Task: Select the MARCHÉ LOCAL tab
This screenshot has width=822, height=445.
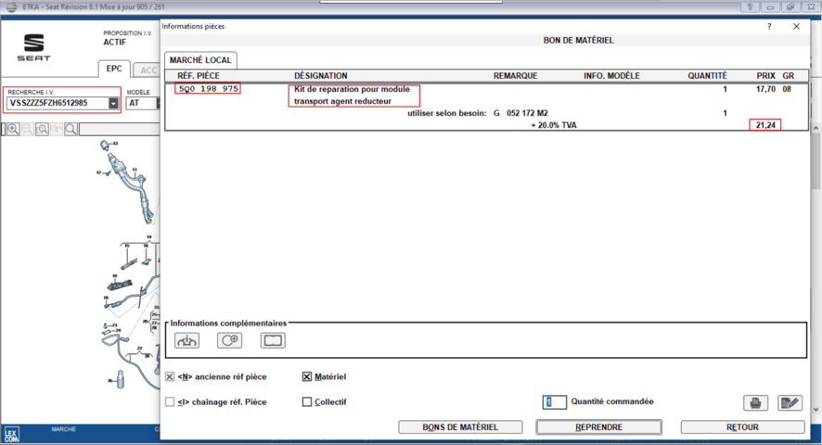Action: point(200,60)
